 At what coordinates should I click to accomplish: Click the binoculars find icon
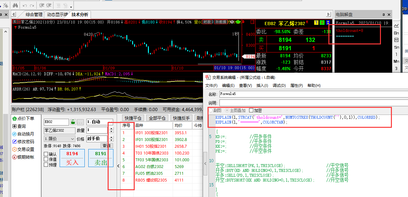[x=15, y=5]
